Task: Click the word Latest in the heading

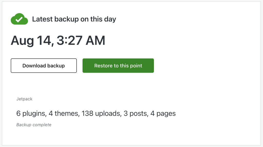Action: coord(42,19)
